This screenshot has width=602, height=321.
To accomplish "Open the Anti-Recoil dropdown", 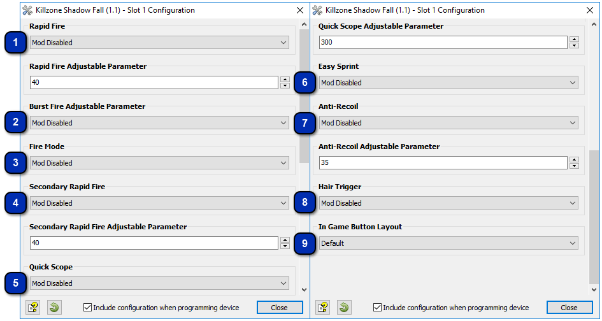I will tap(448, 123).
